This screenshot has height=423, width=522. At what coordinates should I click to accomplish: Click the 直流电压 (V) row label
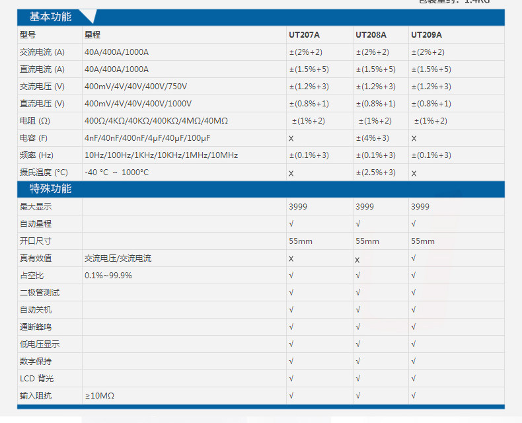pos(42,104)
